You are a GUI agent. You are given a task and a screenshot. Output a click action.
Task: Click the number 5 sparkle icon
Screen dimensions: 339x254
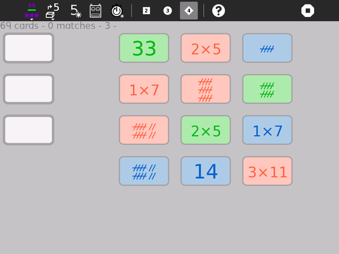pos(75,11)
